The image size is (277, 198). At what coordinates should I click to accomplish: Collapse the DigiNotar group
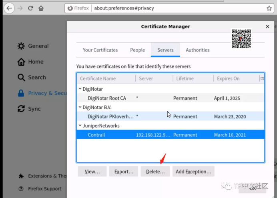(x=80, y=89)
